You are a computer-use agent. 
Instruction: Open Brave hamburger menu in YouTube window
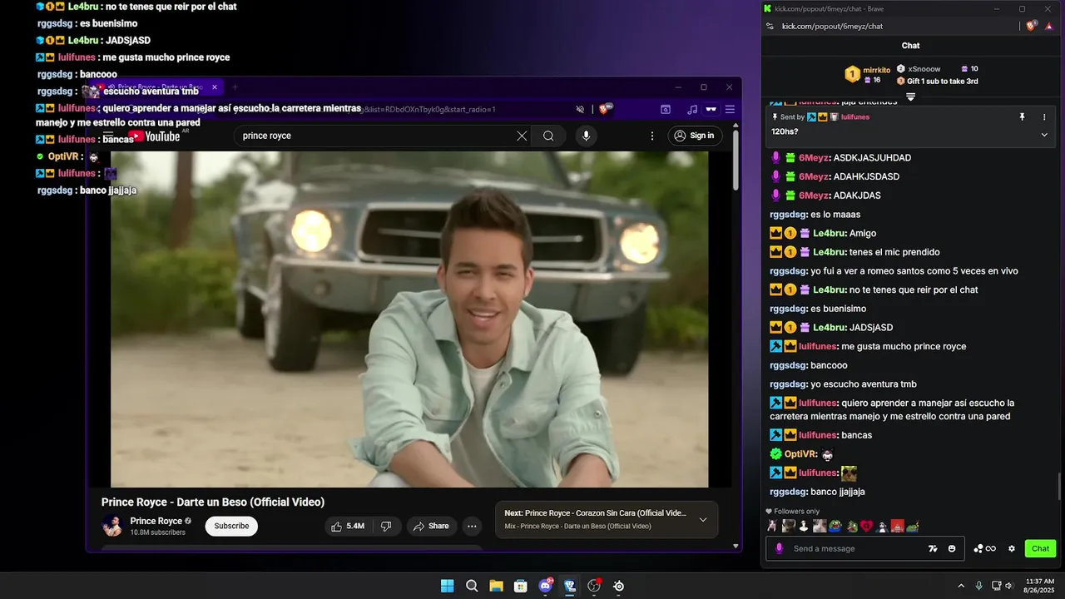(x=730, y=109)
